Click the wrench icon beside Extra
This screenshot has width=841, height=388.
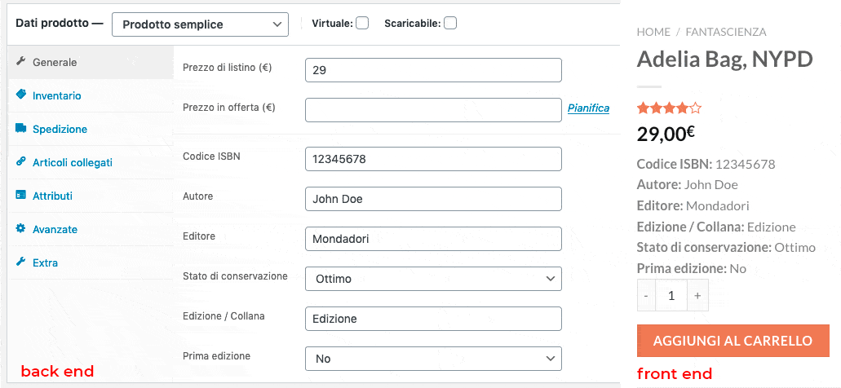21,262
